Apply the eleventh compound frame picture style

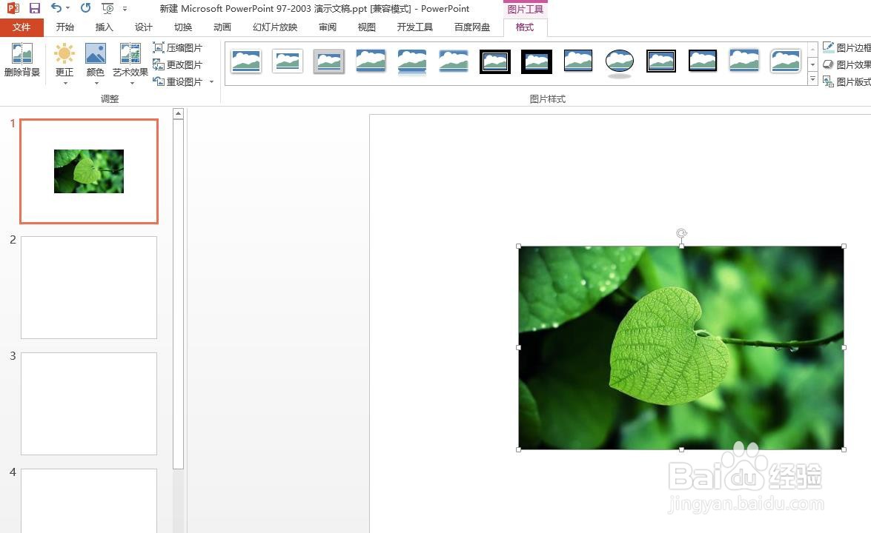(x=661, y=61)
